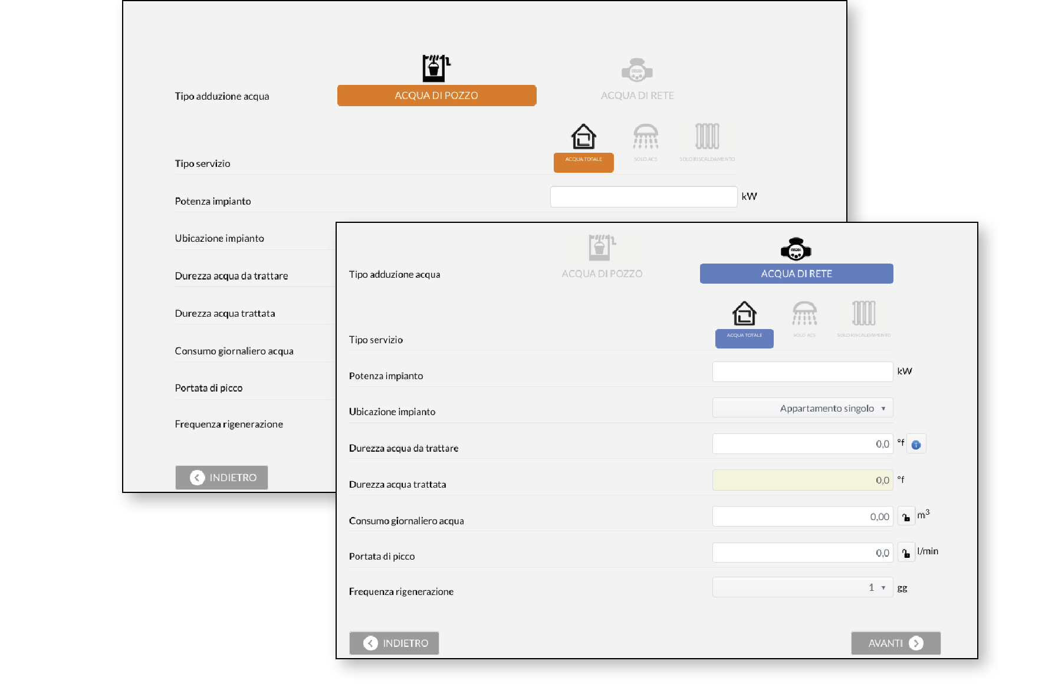Open info icon beside Durezza acqua da trattare
Screen dimensions: 1045x697
pos(916,445)
